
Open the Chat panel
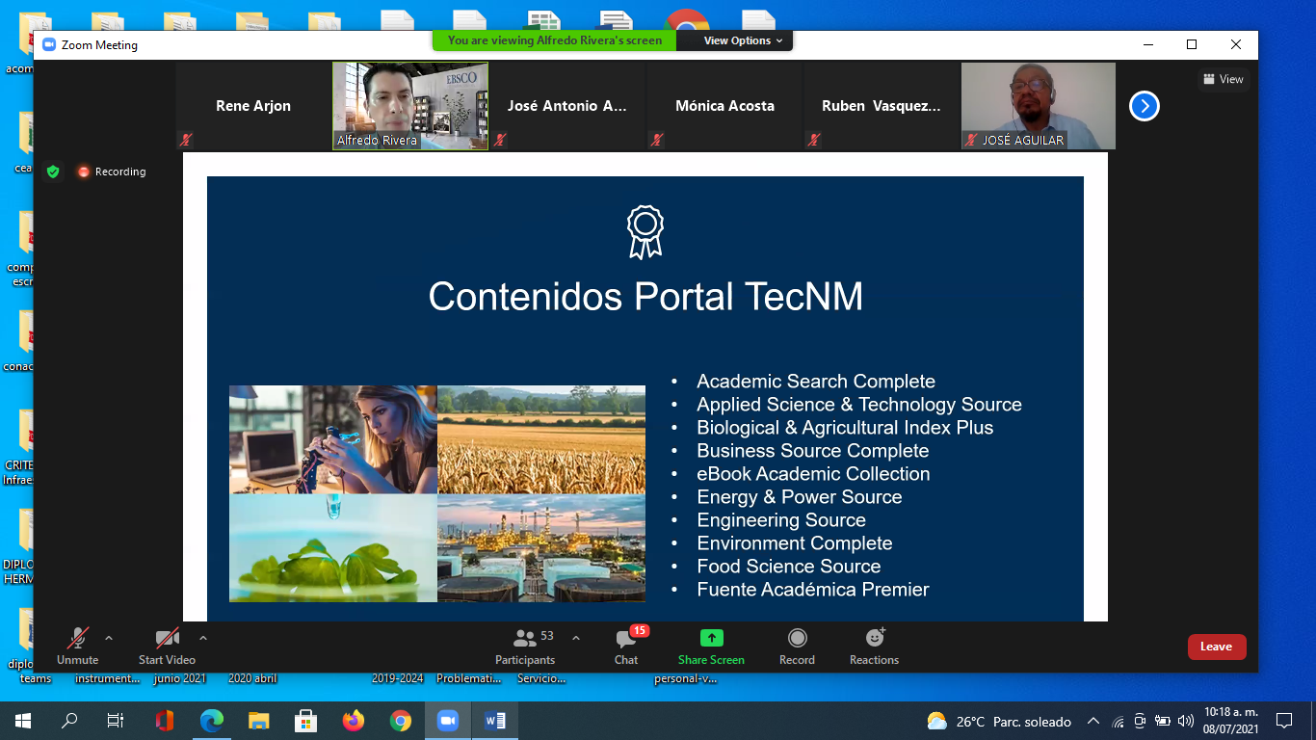tap(626, 646)
